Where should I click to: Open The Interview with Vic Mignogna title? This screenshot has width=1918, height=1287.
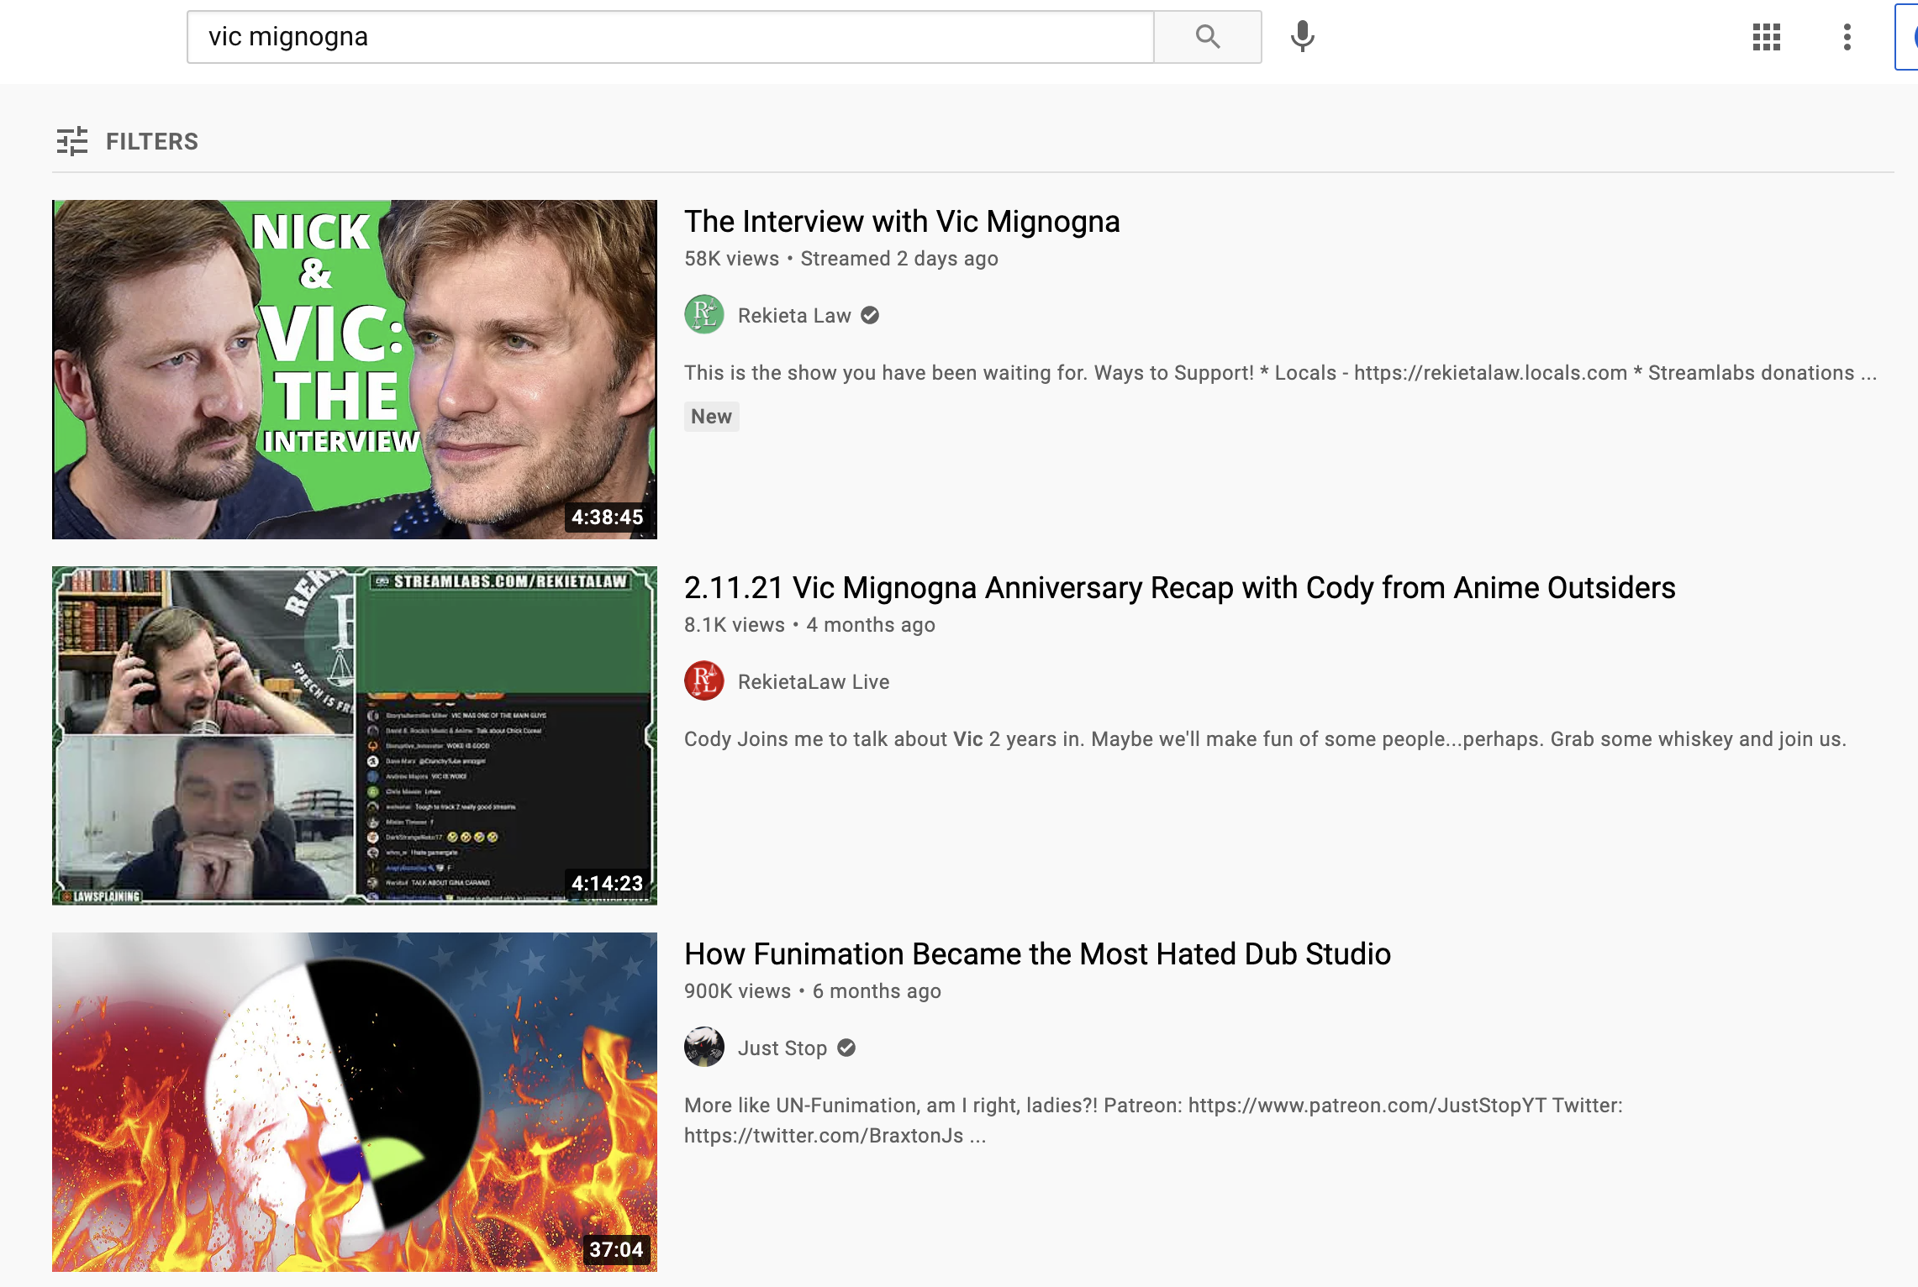(902, 222)
